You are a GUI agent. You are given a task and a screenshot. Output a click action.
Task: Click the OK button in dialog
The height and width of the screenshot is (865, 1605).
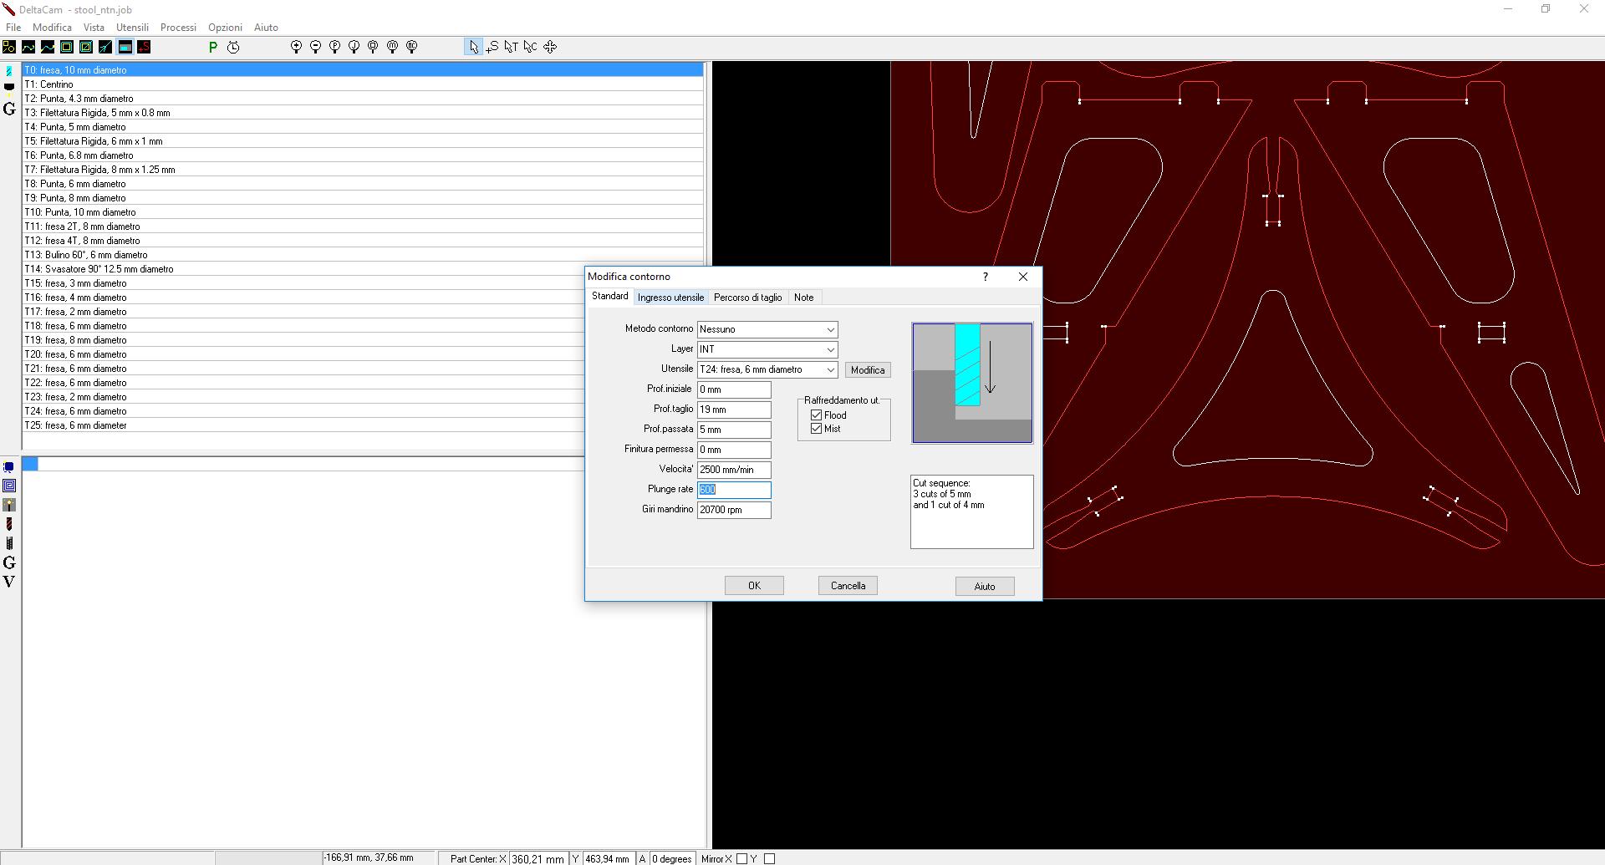754,586
